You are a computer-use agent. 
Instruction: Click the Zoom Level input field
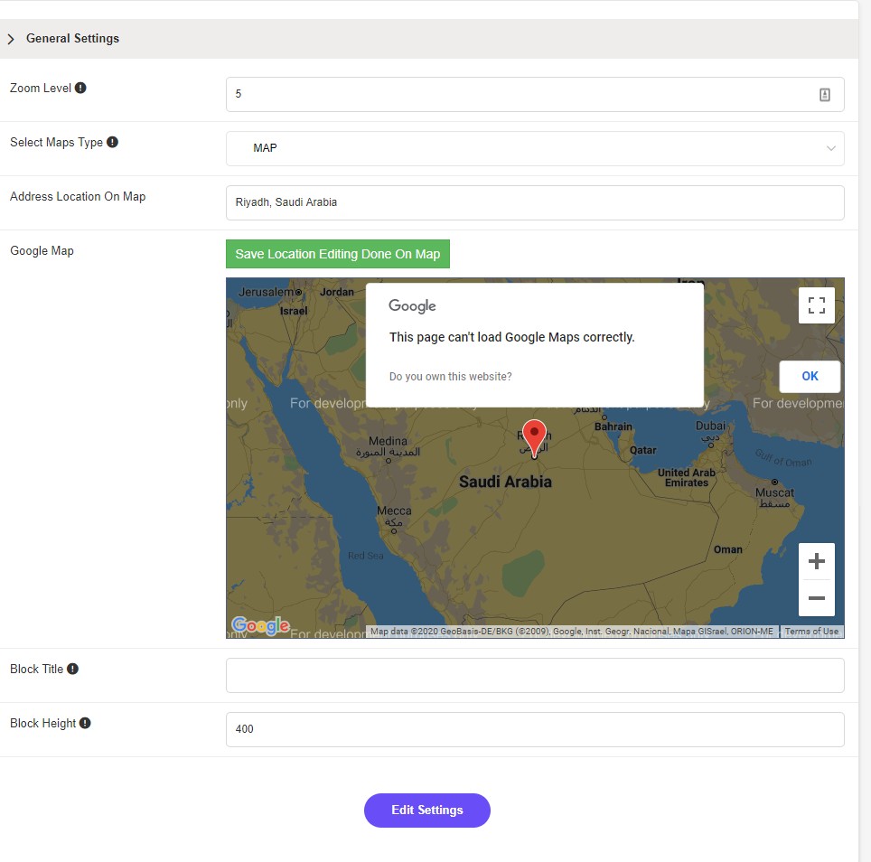tap(535, 94)
